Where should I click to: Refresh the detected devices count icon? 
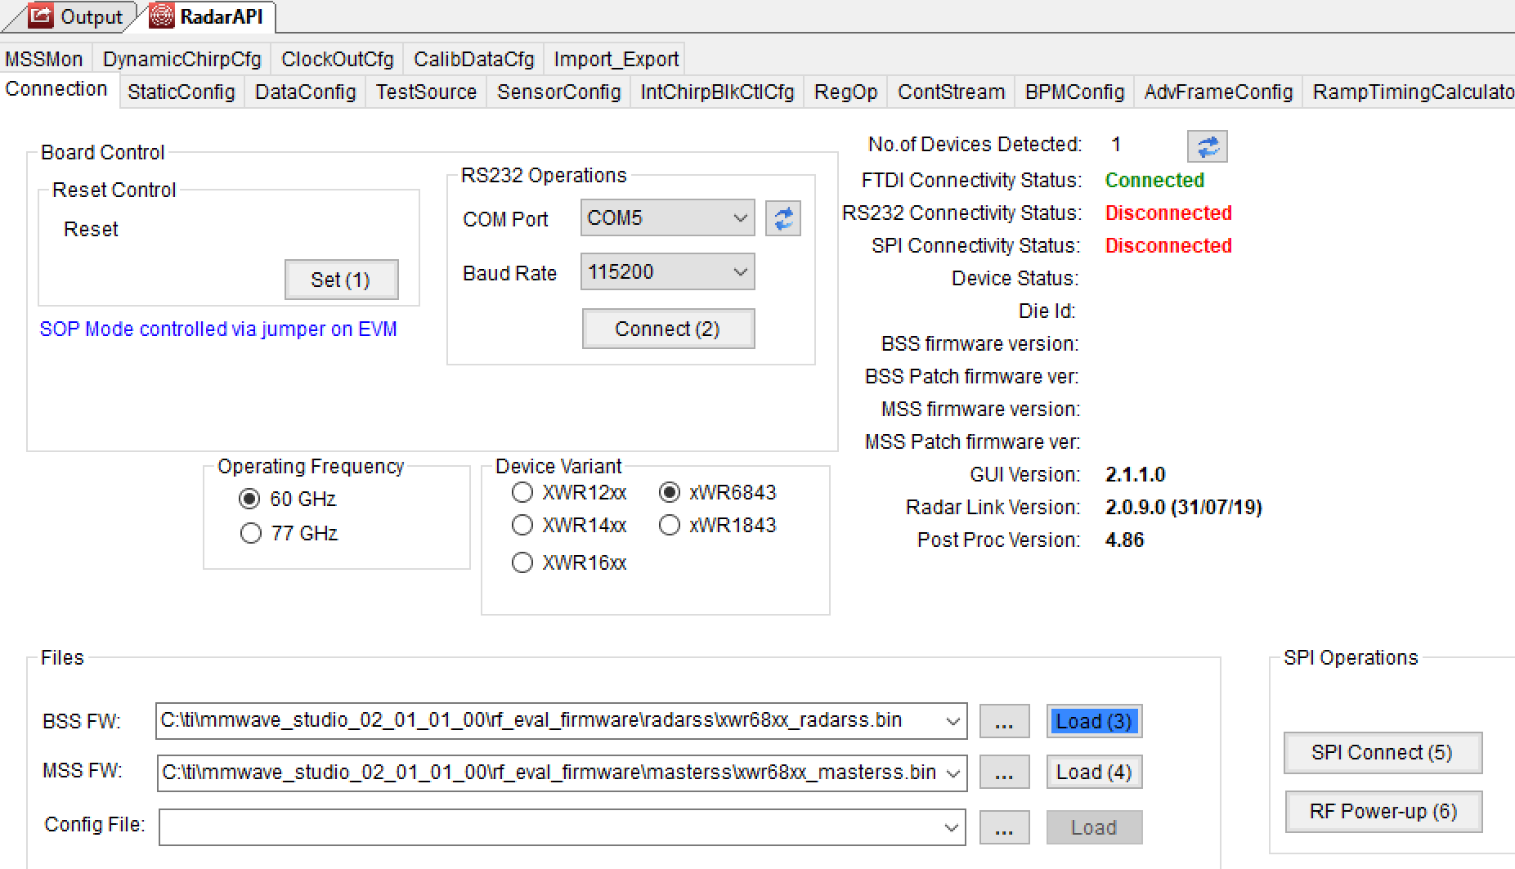(x=1208, y=147)
